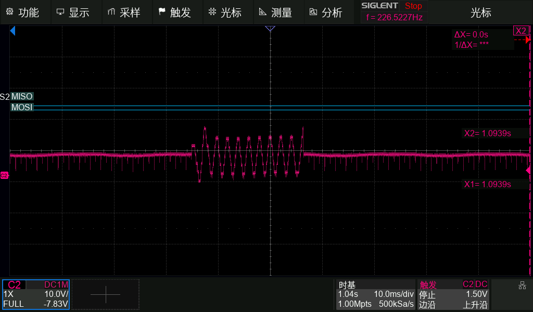This screenshot has width=533, height=312.
Task: Click the 边沿 trigger type label
Action: click(x=427, y=305)
